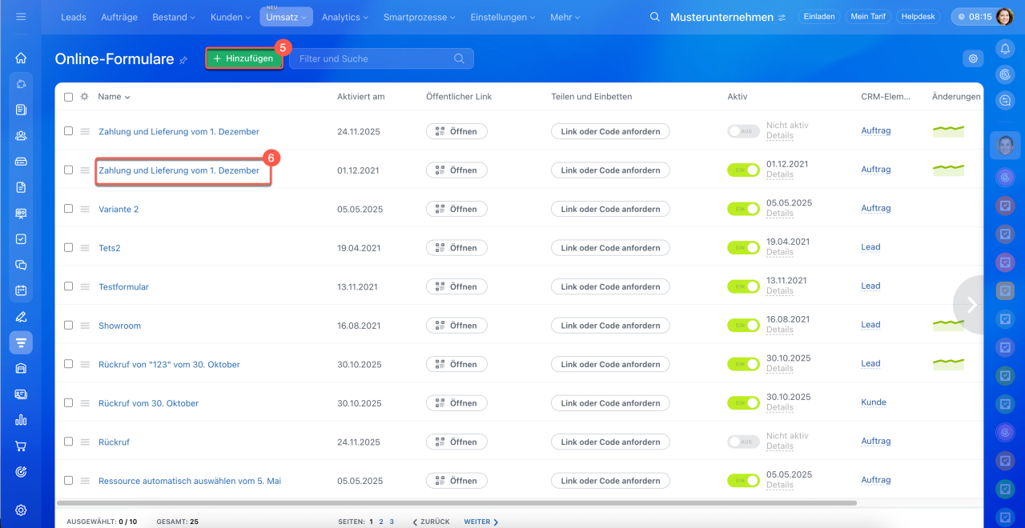The width and height of the screenshot is (1025, 528).
Task: Open the sidebar settings gear at bottom
Action: click(x=21, y=510)
